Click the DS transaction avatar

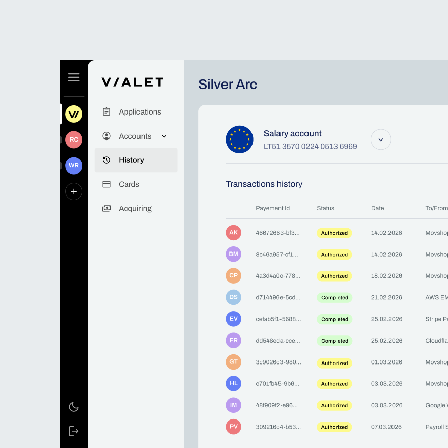click(x=233, y=297)
